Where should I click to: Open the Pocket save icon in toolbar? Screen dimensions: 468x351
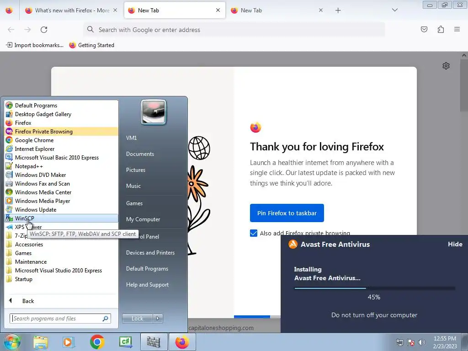(x=424, y=29)
